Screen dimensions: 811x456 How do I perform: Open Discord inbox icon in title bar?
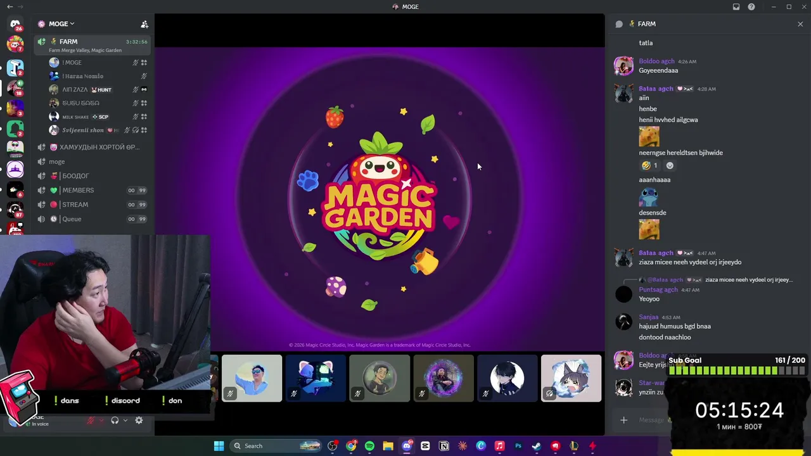[736, 7]
